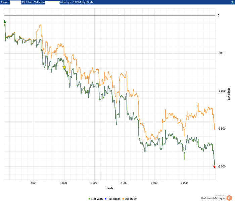This screenshot has height=202, width=235.
Task: Click the 0 big blinds axis label
Action: coord(218,15)
